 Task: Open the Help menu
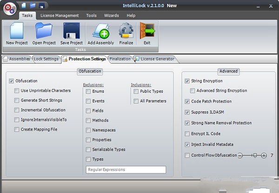(131, 15)
